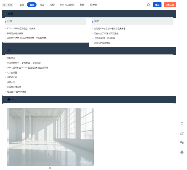The image size is (187, 170).
Task: Open the search magnifier icon
Action: pyautogui.click(x=148, y=5)
